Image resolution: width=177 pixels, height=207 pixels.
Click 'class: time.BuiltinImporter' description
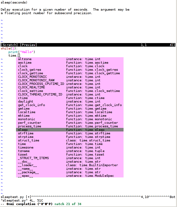[92, 165]
